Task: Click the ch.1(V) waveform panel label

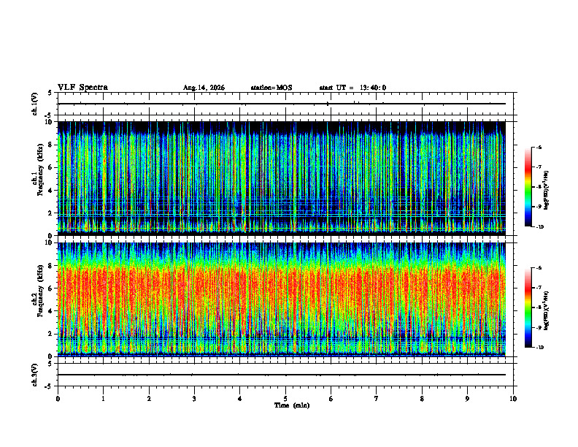Action: pyautogui.click(x=35, y=104)
